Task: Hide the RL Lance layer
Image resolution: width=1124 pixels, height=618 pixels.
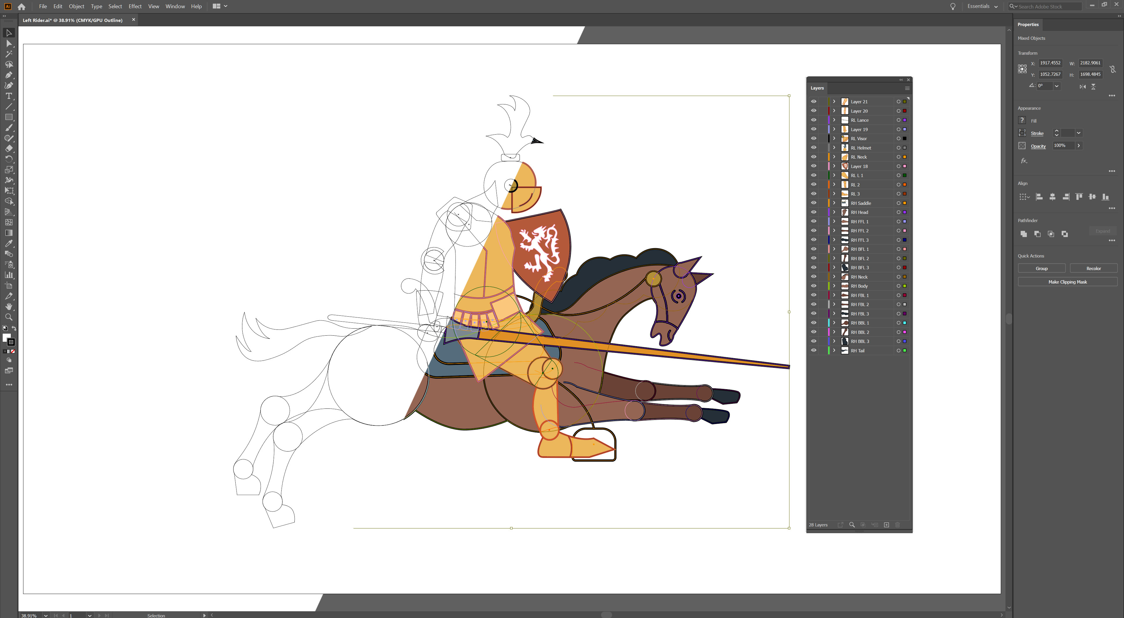Action: click(x=814, y=120)
